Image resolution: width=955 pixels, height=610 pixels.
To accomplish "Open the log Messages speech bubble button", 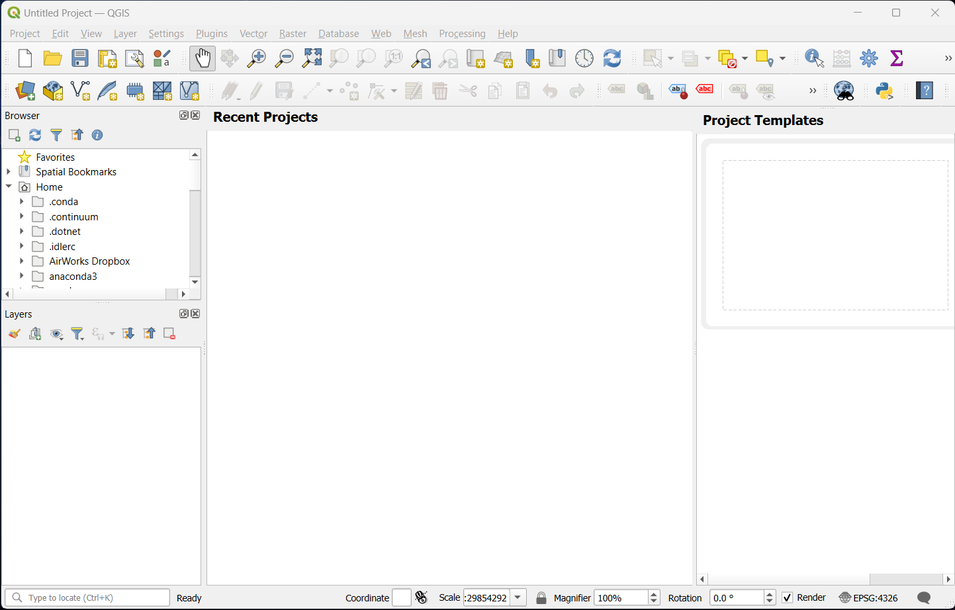I will coord(925,598).
